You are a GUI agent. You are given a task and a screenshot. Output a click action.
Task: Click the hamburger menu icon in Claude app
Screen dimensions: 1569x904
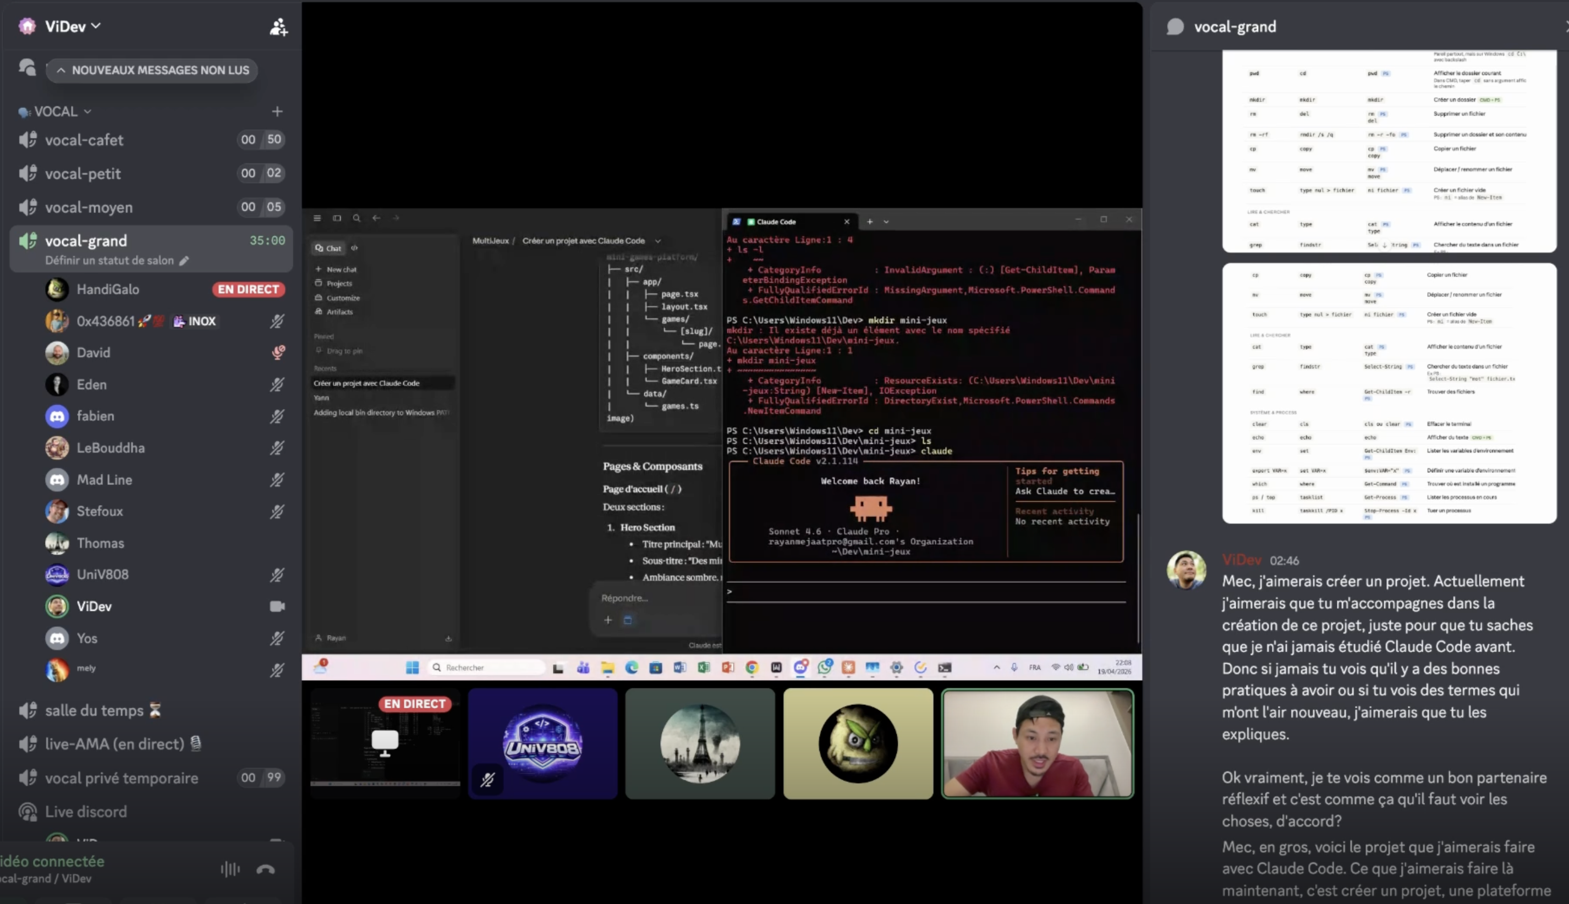click(317, 218)
